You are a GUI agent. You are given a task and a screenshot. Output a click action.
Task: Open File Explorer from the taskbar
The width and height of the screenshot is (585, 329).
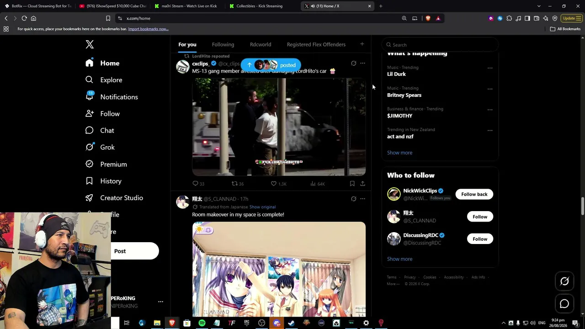157,323
